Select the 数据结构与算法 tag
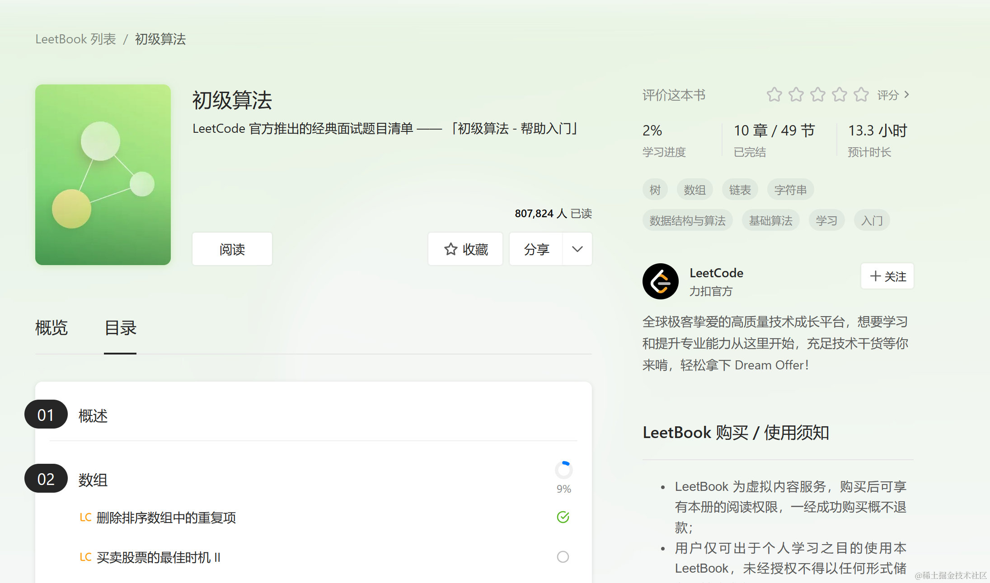This screenshot has height=583, width=990. (688, 220)
